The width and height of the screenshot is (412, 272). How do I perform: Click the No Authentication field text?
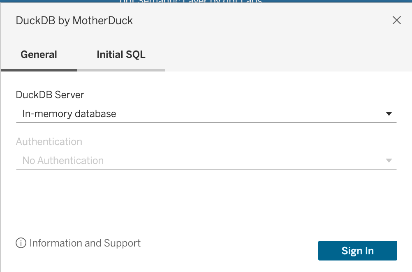pyautogui.click(x=63, y=161)
